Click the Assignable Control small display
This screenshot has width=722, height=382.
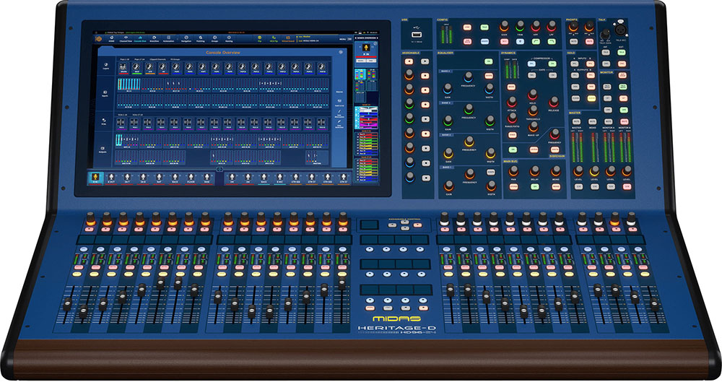(x=369, y=225)
